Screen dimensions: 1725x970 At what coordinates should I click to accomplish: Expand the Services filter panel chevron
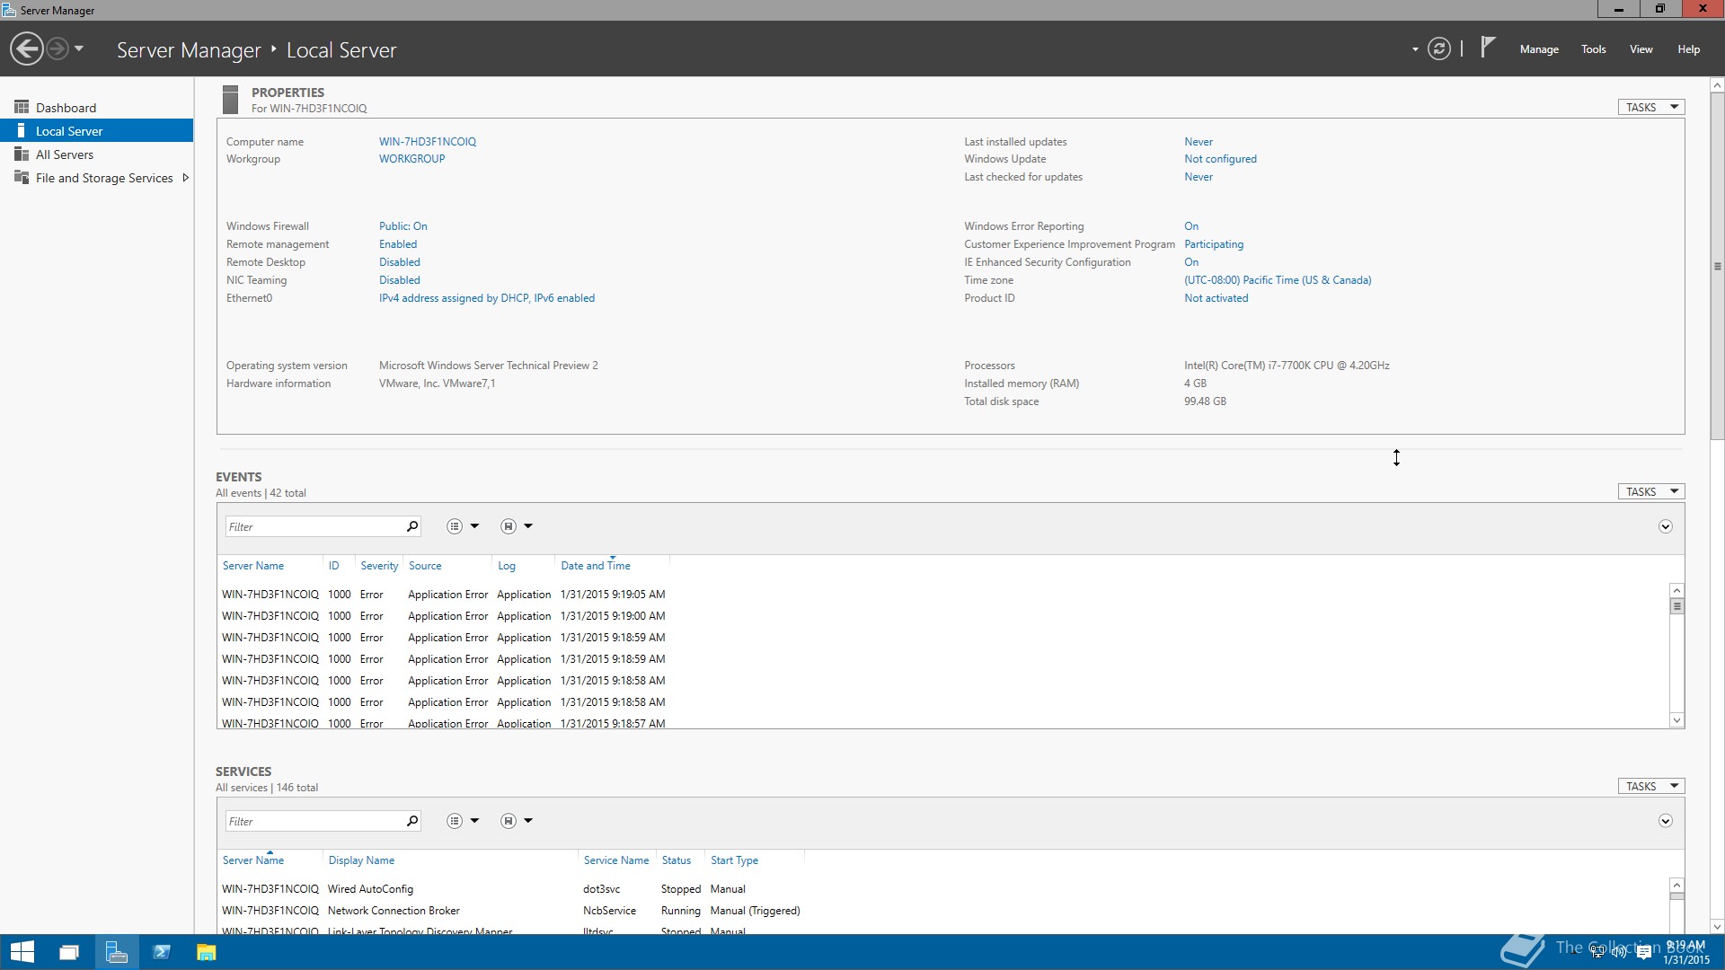click(x=1665, y=821)
